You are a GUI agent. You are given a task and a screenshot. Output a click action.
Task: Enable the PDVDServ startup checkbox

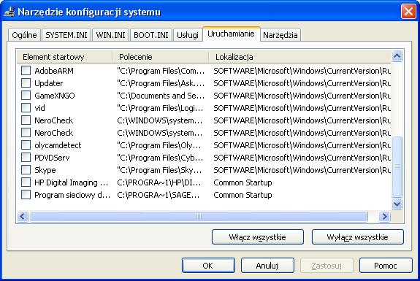click(x=26, y=158)
